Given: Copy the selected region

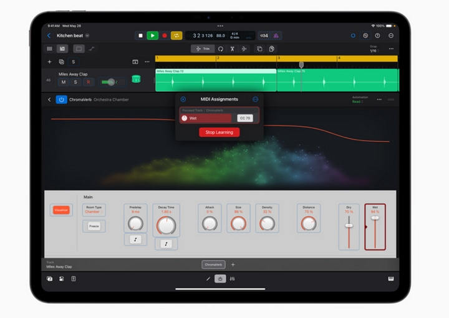Looking at the screenshot, I should click(x=259, y=49).
